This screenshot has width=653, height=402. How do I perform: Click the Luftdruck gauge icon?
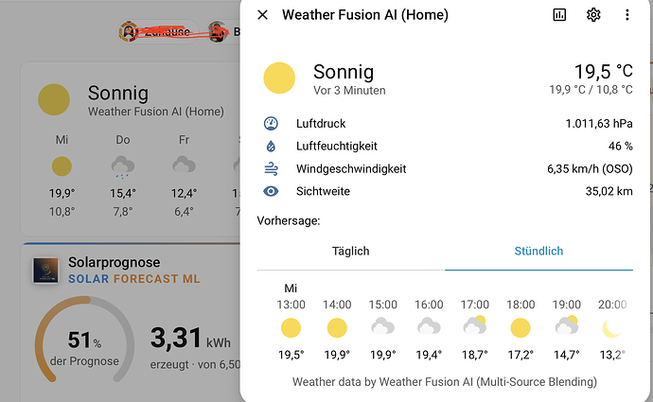pyautogui.click(x=271, y=124)
